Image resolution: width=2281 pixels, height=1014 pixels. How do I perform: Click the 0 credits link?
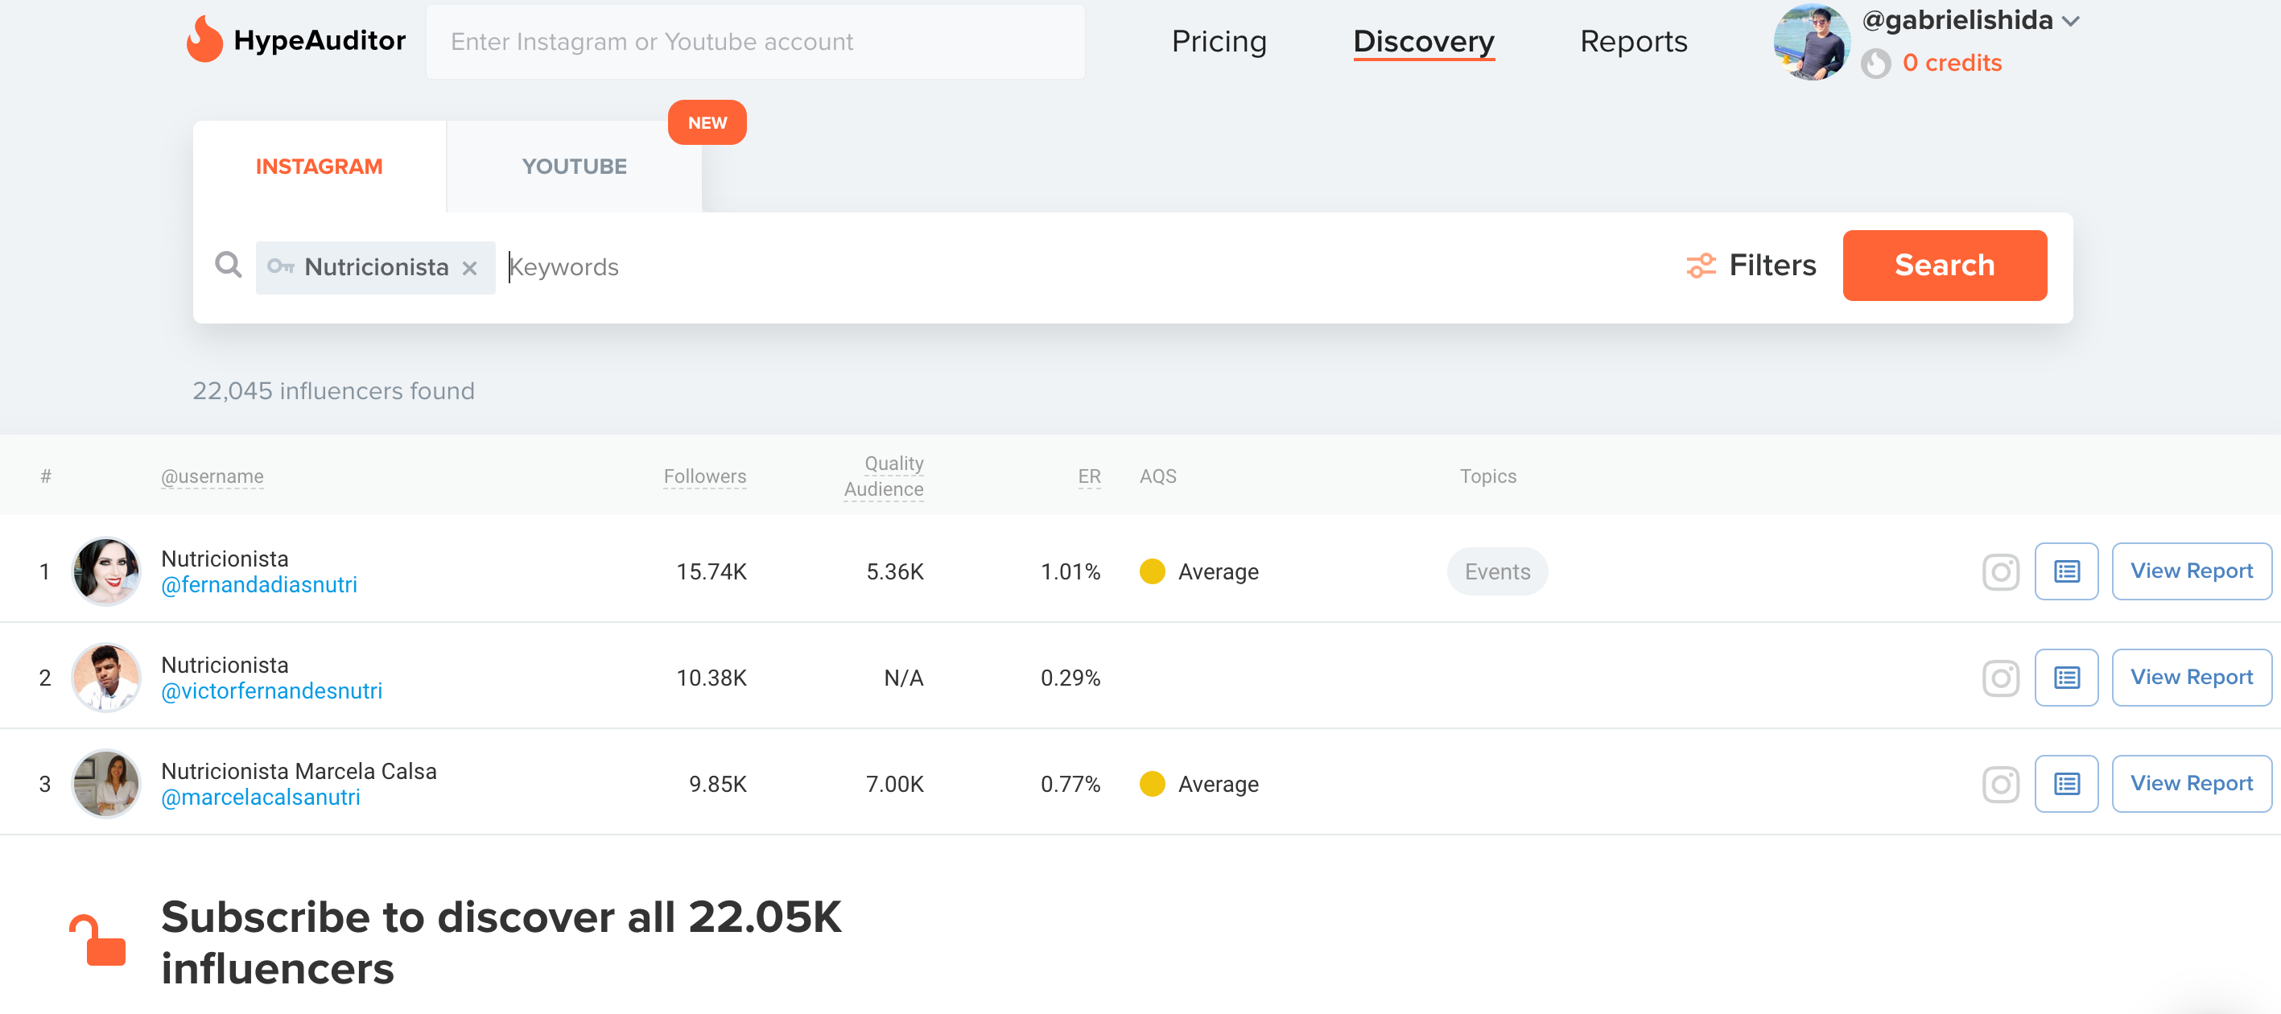coord(1952,63)
